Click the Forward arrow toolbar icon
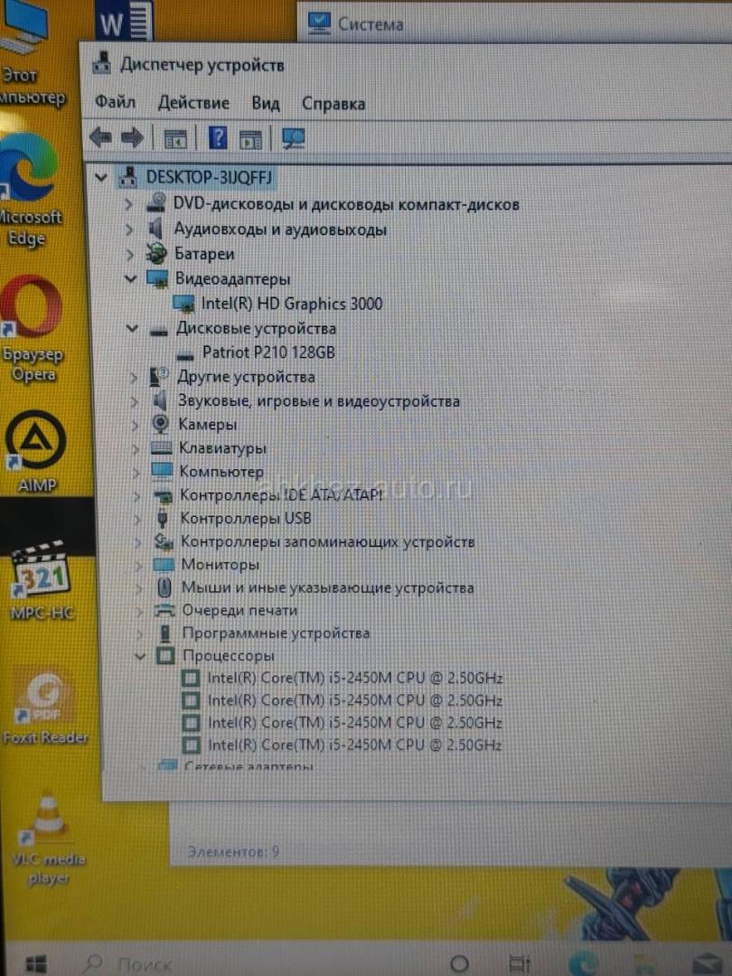 132,138
